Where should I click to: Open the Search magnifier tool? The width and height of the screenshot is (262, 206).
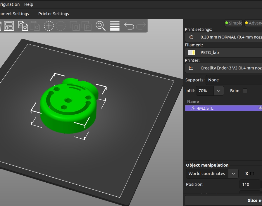coord(101,26)
